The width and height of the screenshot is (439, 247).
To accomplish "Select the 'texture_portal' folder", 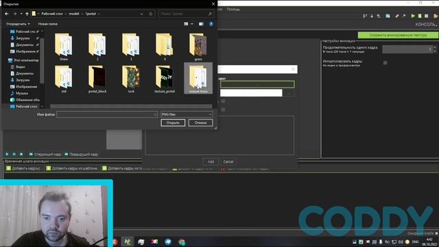I will pos(165,79).
